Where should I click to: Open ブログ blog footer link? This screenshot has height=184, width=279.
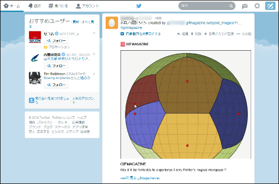point(48,127)
